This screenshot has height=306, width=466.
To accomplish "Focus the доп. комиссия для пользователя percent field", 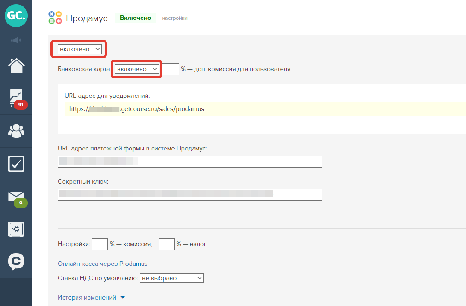I will click(x=170, y=69).
